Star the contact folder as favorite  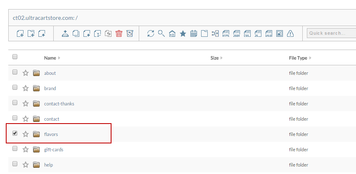26,119
